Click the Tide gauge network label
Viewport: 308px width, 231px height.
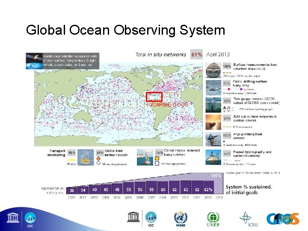[x=256, y=101]
